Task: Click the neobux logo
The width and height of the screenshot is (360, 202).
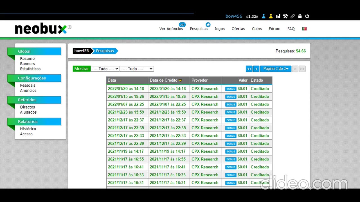Action: 43,29
